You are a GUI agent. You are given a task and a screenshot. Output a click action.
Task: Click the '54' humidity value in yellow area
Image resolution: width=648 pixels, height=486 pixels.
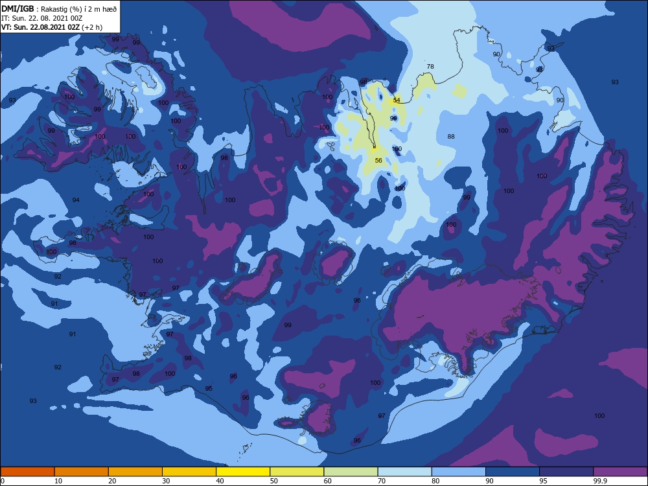pos(397,100)
